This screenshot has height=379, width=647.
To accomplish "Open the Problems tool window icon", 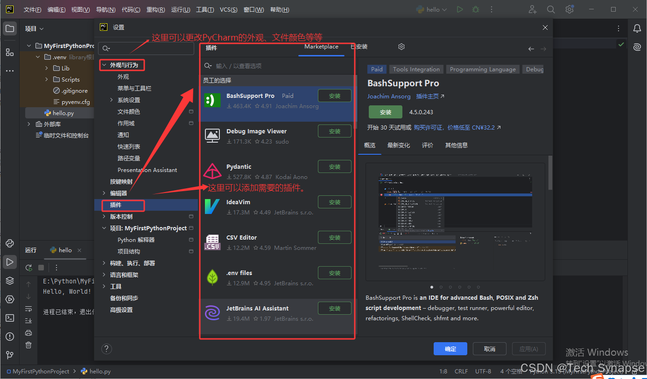I will (x=10, y=337).
